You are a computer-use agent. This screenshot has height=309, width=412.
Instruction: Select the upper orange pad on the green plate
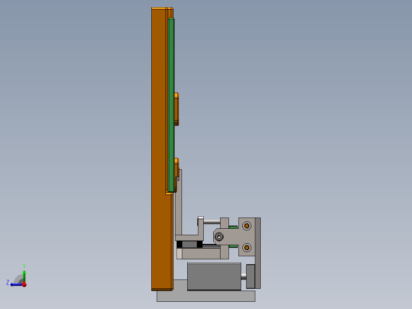click(x=177, y=109)
